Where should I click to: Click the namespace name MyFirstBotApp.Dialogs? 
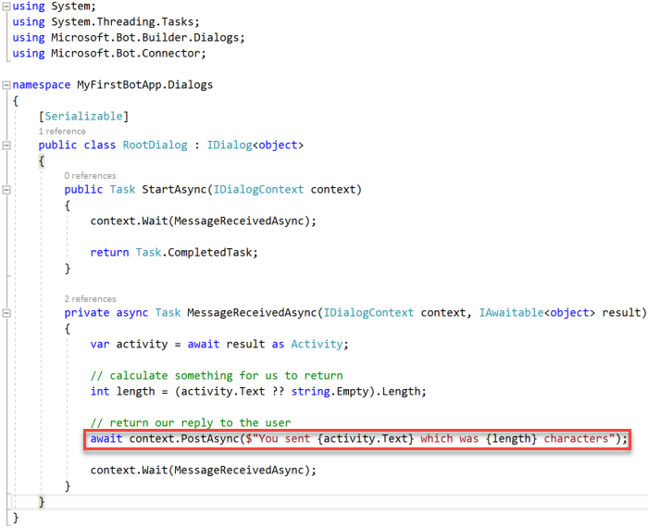point(144,85)
